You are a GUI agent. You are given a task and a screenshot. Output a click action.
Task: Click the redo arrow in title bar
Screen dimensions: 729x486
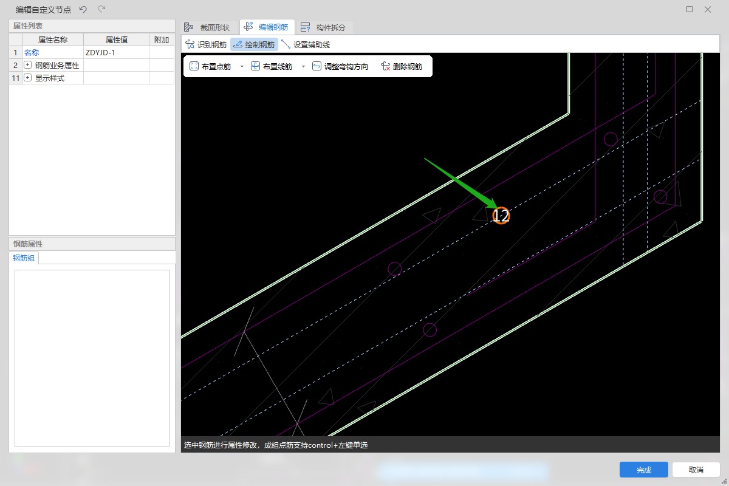101,9
